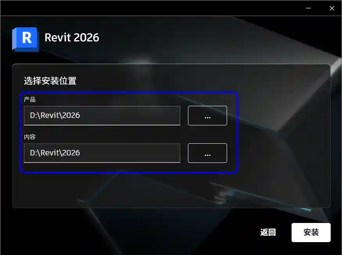342x255 pixels.
Task: Close the Revit 2026 installer window
Action: [332, 8]
